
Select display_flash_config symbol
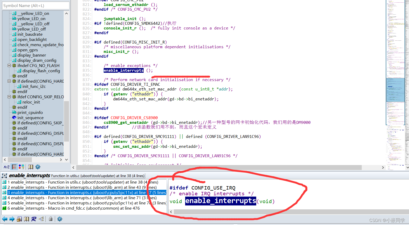(x=41, y=71)
